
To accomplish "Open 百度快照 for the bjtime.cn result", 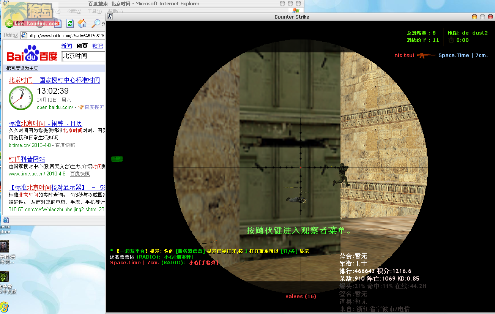I will pos(65,145).
